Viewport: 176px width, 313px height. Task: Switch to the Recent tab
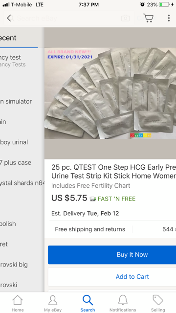click(x=8, y=38)
